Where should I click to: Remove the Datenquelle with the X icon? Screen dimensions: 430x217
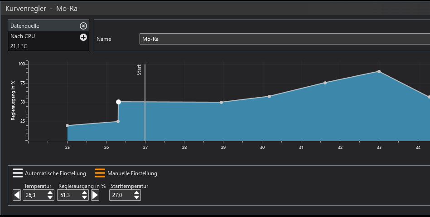coord(83,26)
